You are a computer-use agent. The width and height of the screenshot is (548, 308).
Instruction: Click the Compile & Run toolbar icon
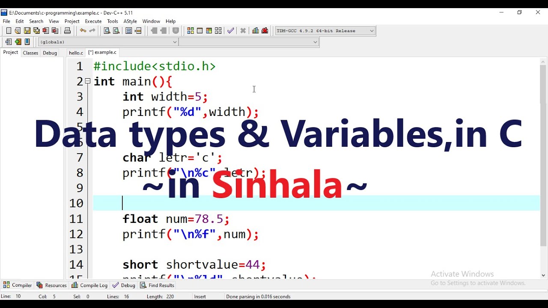tap(209, 30)
